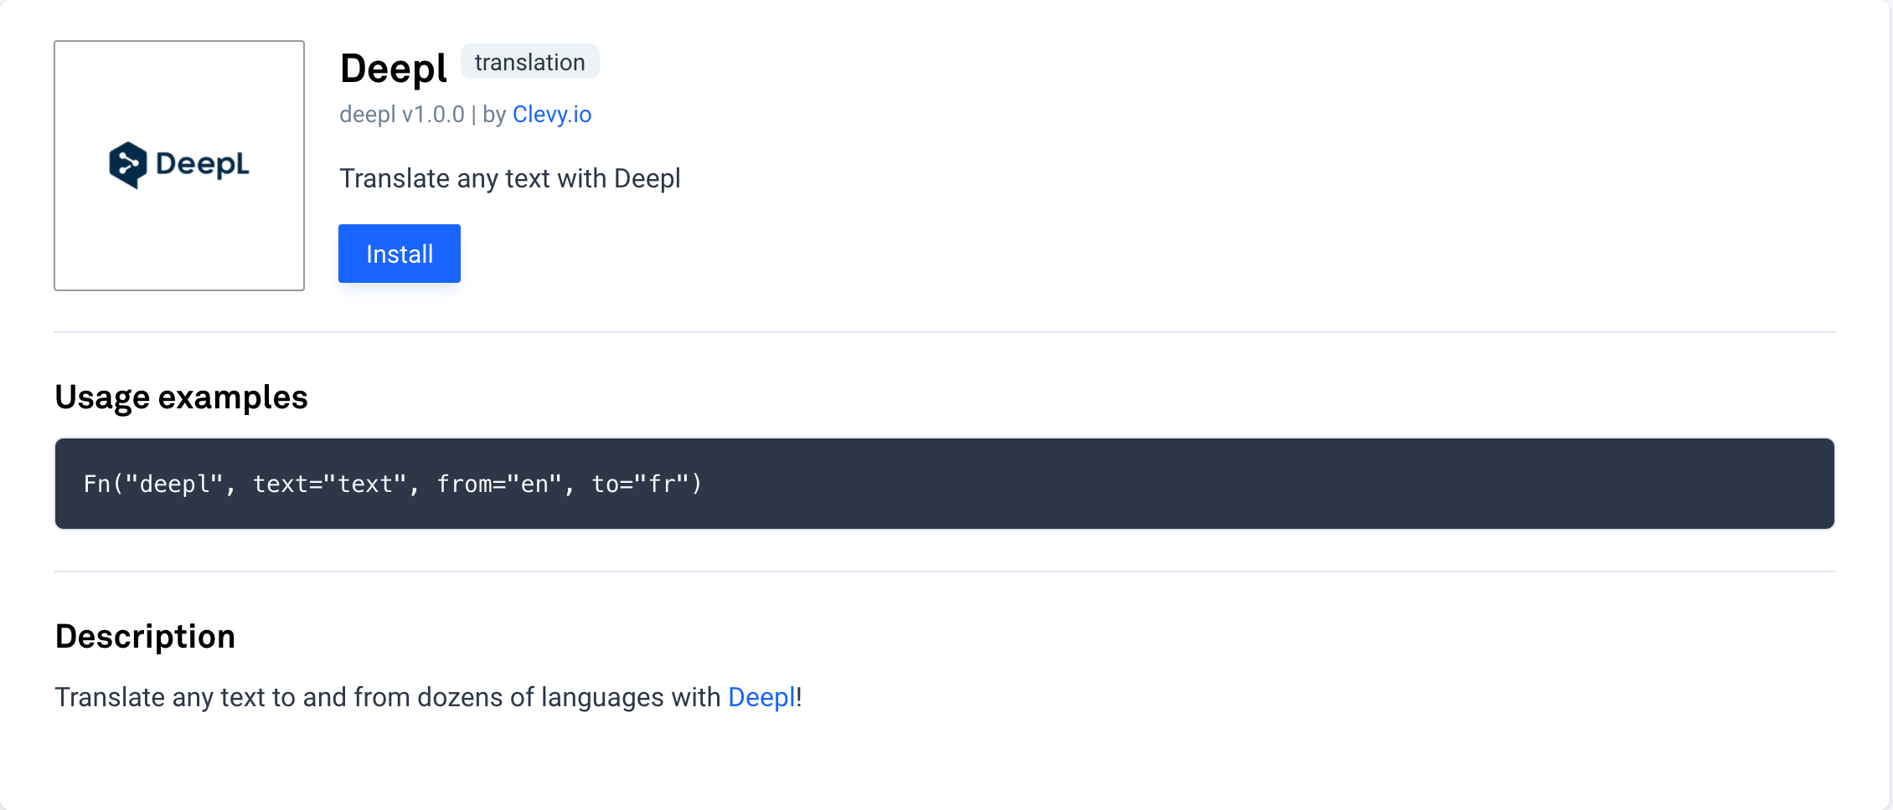Click the Fn function name in the code
Viewport: 1893px width, 810px height.
(97, 484)
